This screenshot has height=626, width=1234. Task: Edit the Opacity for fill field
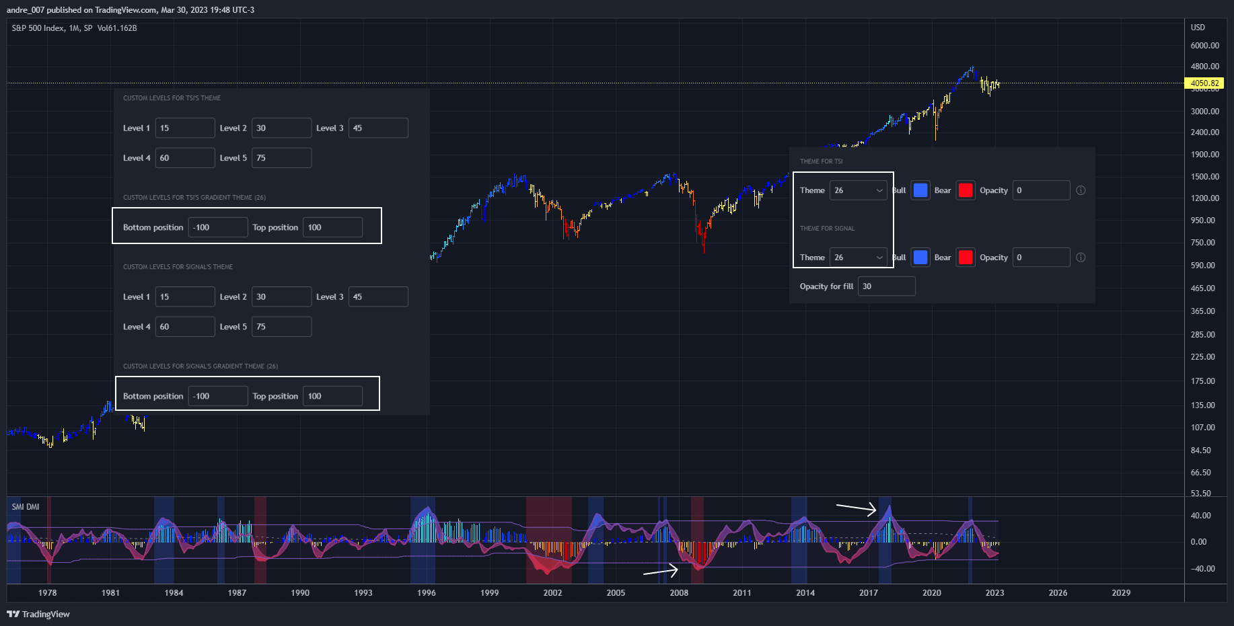pos(887,286)
